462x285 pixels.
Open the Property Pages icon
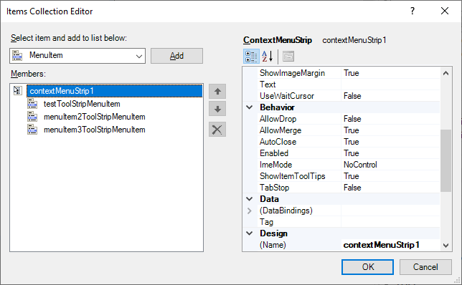click(288, 56)
